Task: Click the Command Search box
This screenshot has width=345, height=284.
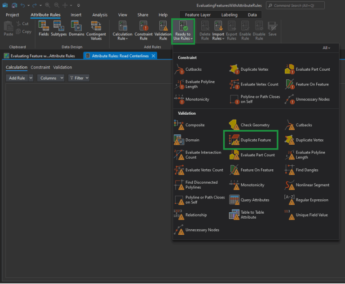Action: [295, 5]
